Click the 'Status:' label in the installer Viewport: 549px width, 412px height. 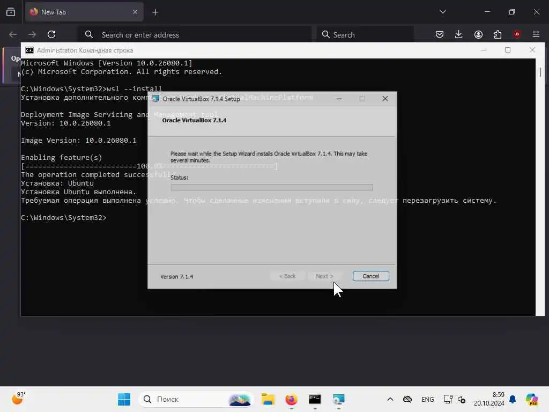pyautogui.click(x=179, y=178)
